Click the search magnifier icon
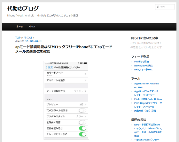The height and width of the screenshot is (142, 179). pyautogui.click(x=158, y=7)
